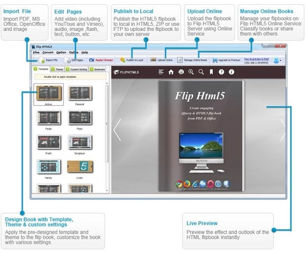Image resolution: width=306 pixels, height=253 pixels.
Task: Click the info icon in preview toolbar
Action: point(232,72)
